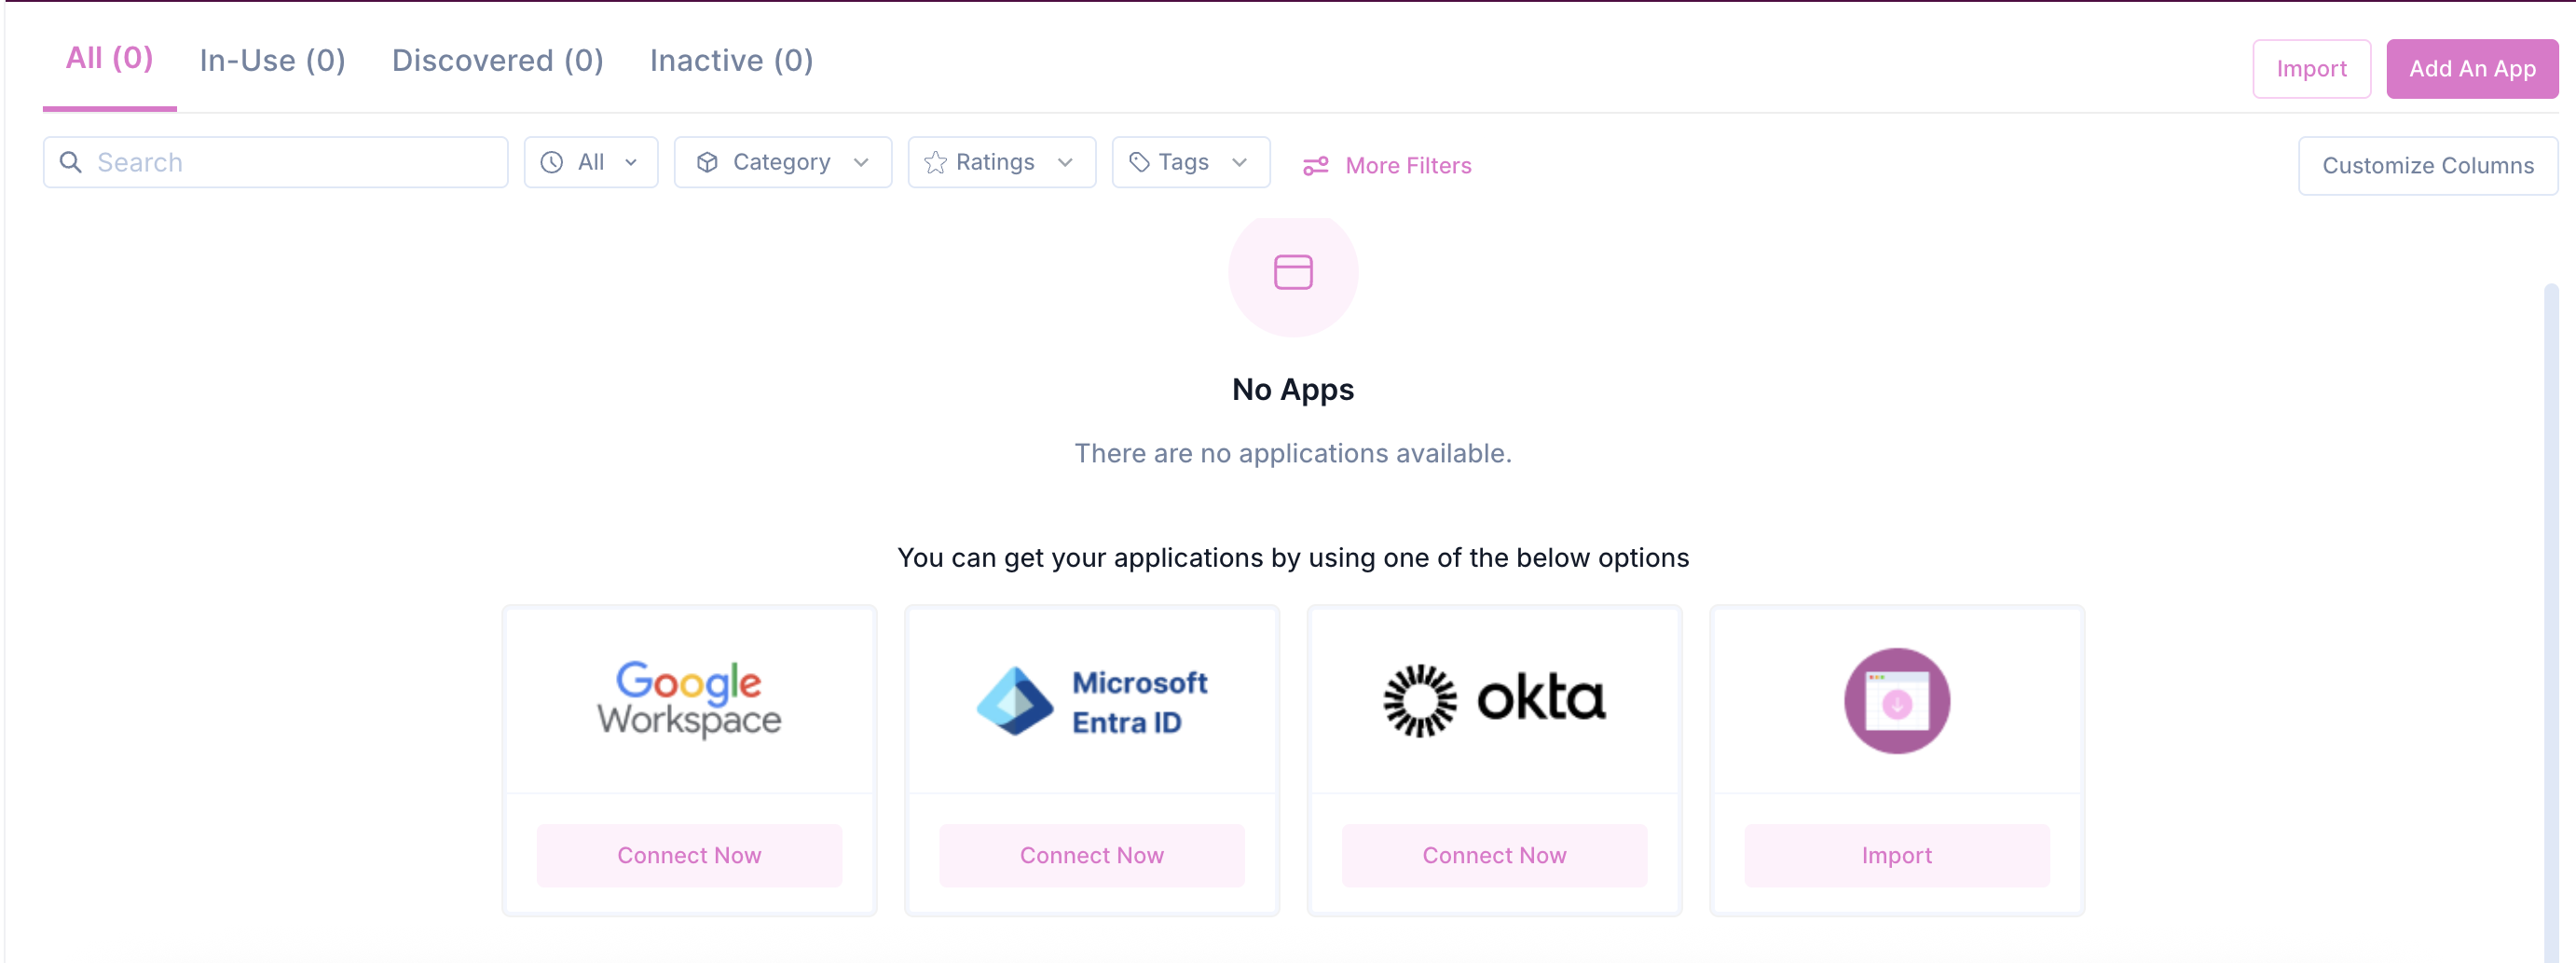The width and height of the screenshot is (2576, 963).
Task: Click the Import button at top right
Action: point(2311,69)
